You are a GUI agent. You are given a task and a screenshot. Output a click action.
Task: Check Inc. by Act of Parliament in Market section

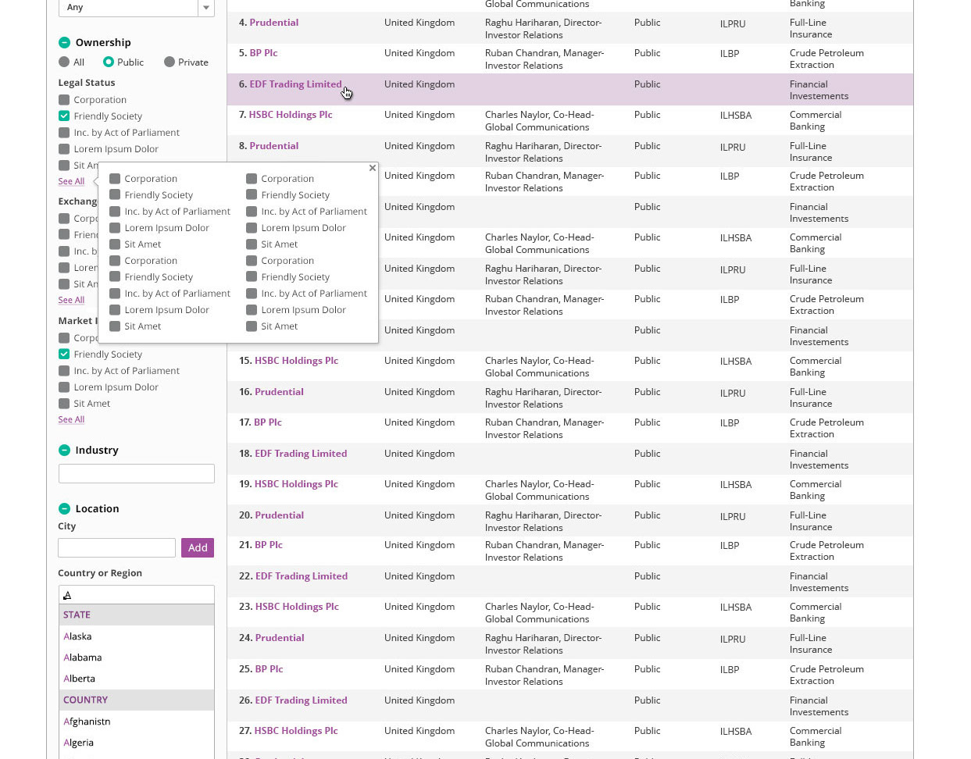[x=64, y=370]
